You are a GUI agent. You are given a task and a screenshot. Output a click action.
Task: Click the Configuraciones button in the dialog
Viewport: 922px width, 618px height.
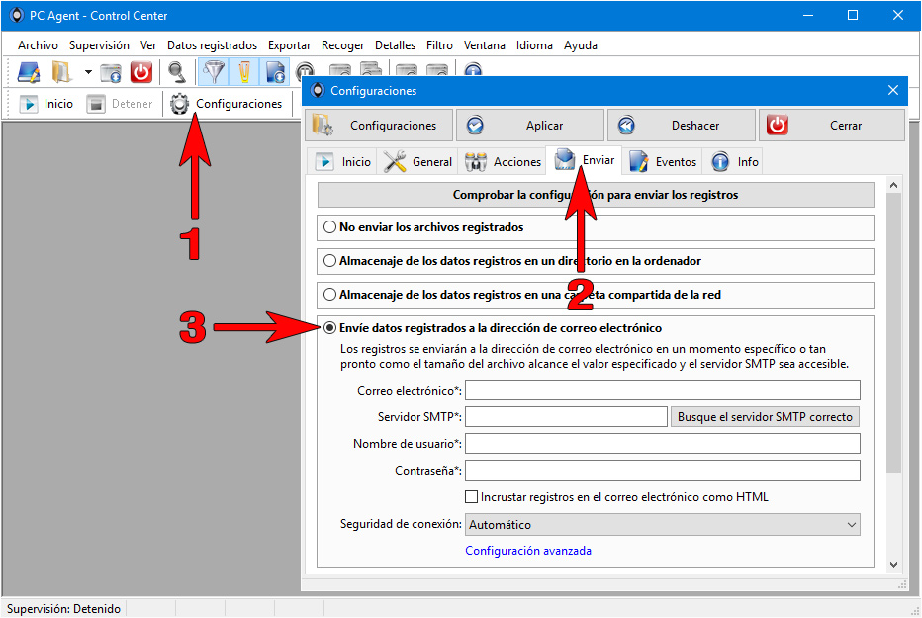(379, 126)
